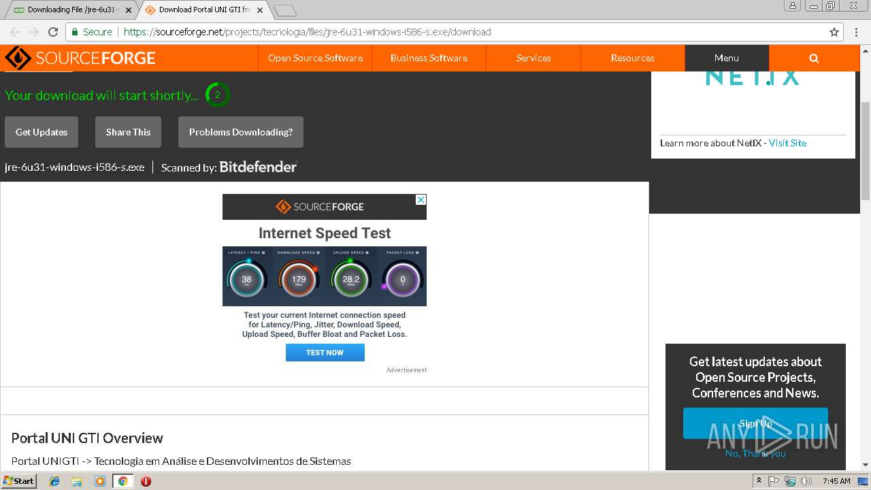Click the SourceForge logo in the header
Viewport: 871px width, 490px height.
click(x=80, y=58)
